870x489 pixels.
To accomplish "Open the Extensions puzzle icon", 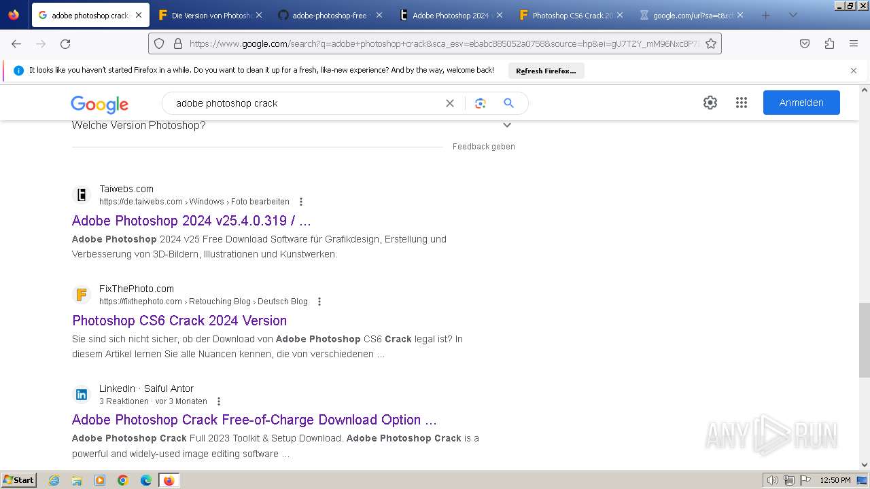I will click(829, 43).
